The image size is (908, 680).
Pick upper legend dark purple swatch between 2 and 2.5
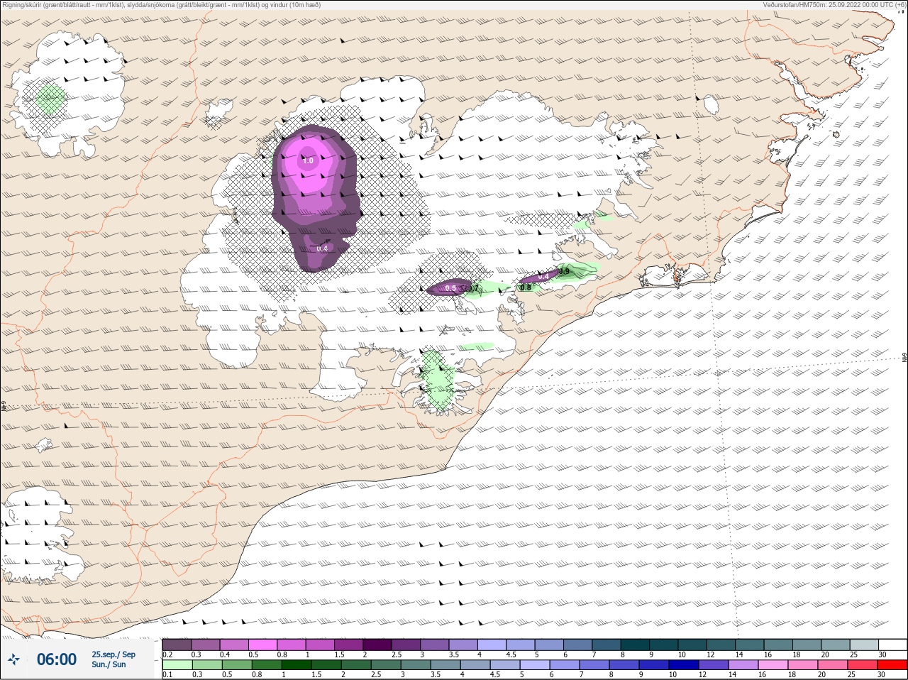click(377, 645)
